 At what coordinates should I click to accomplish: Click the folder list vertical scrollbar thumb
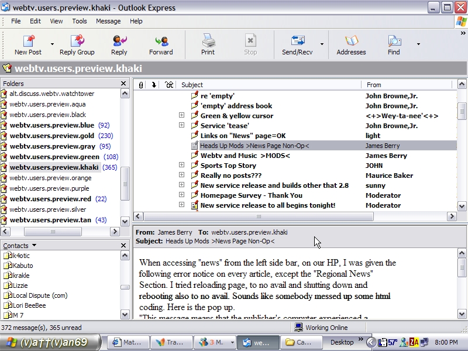125,184
